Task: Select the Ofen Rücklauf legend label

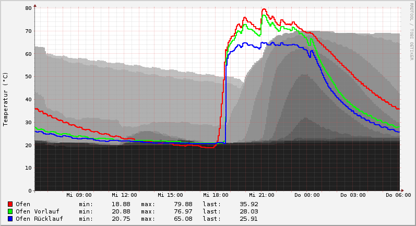Action: click(39, 219)
